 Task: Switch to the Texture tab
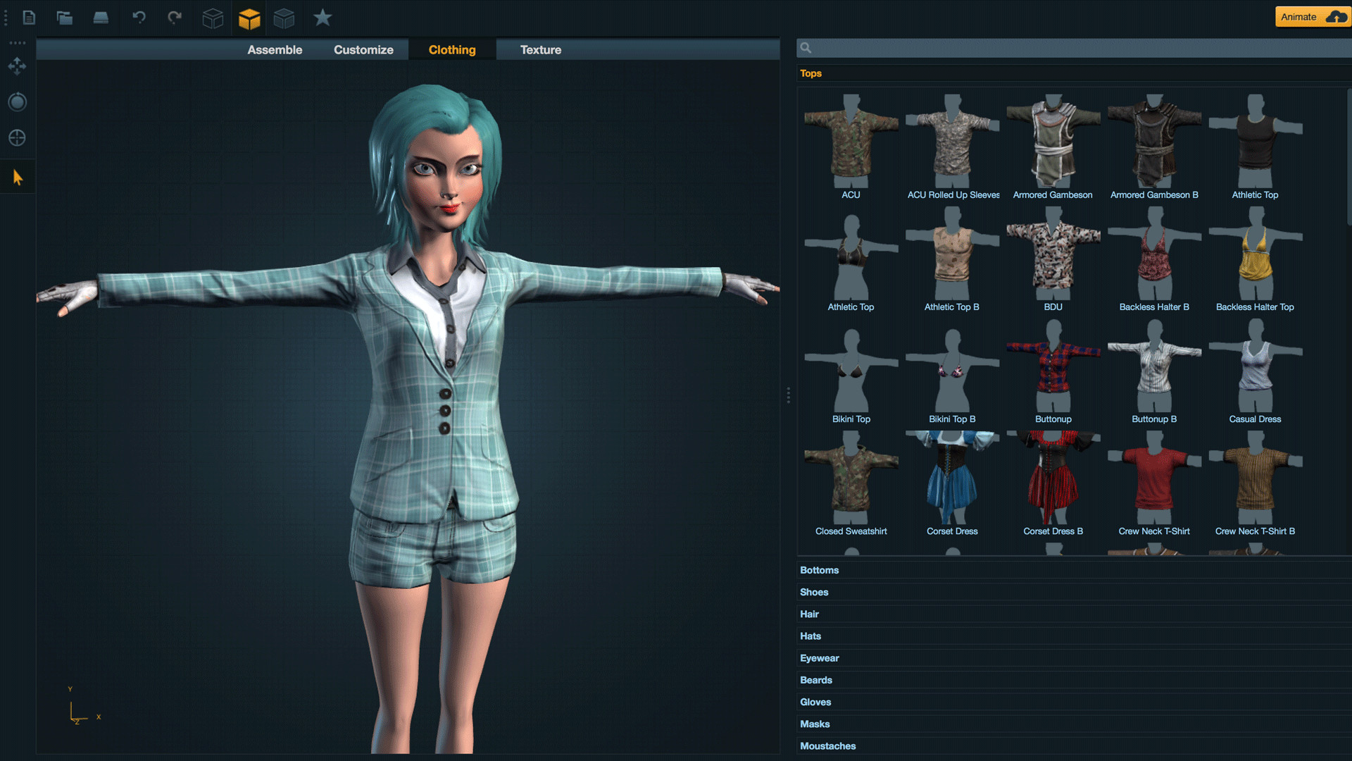[x=541, y=49]
